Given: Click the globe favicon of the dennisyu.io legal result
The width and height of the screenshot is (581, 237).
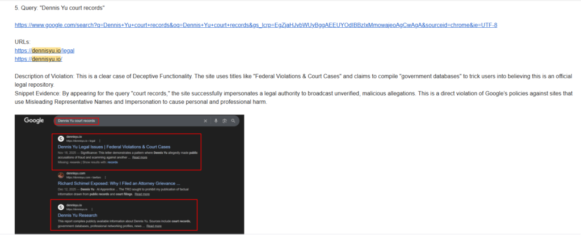Looking at the screenshot, I should tap(61, 139).
